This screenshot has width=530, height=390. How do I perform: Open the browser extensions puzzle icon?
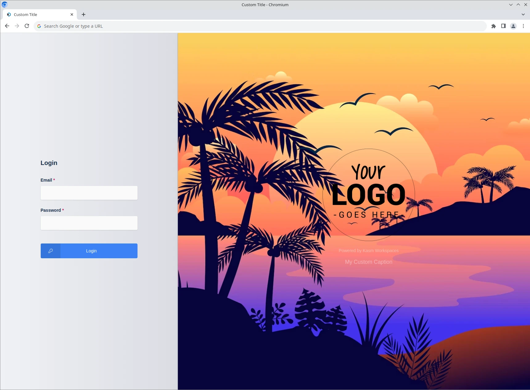click(x=494, y=26)
